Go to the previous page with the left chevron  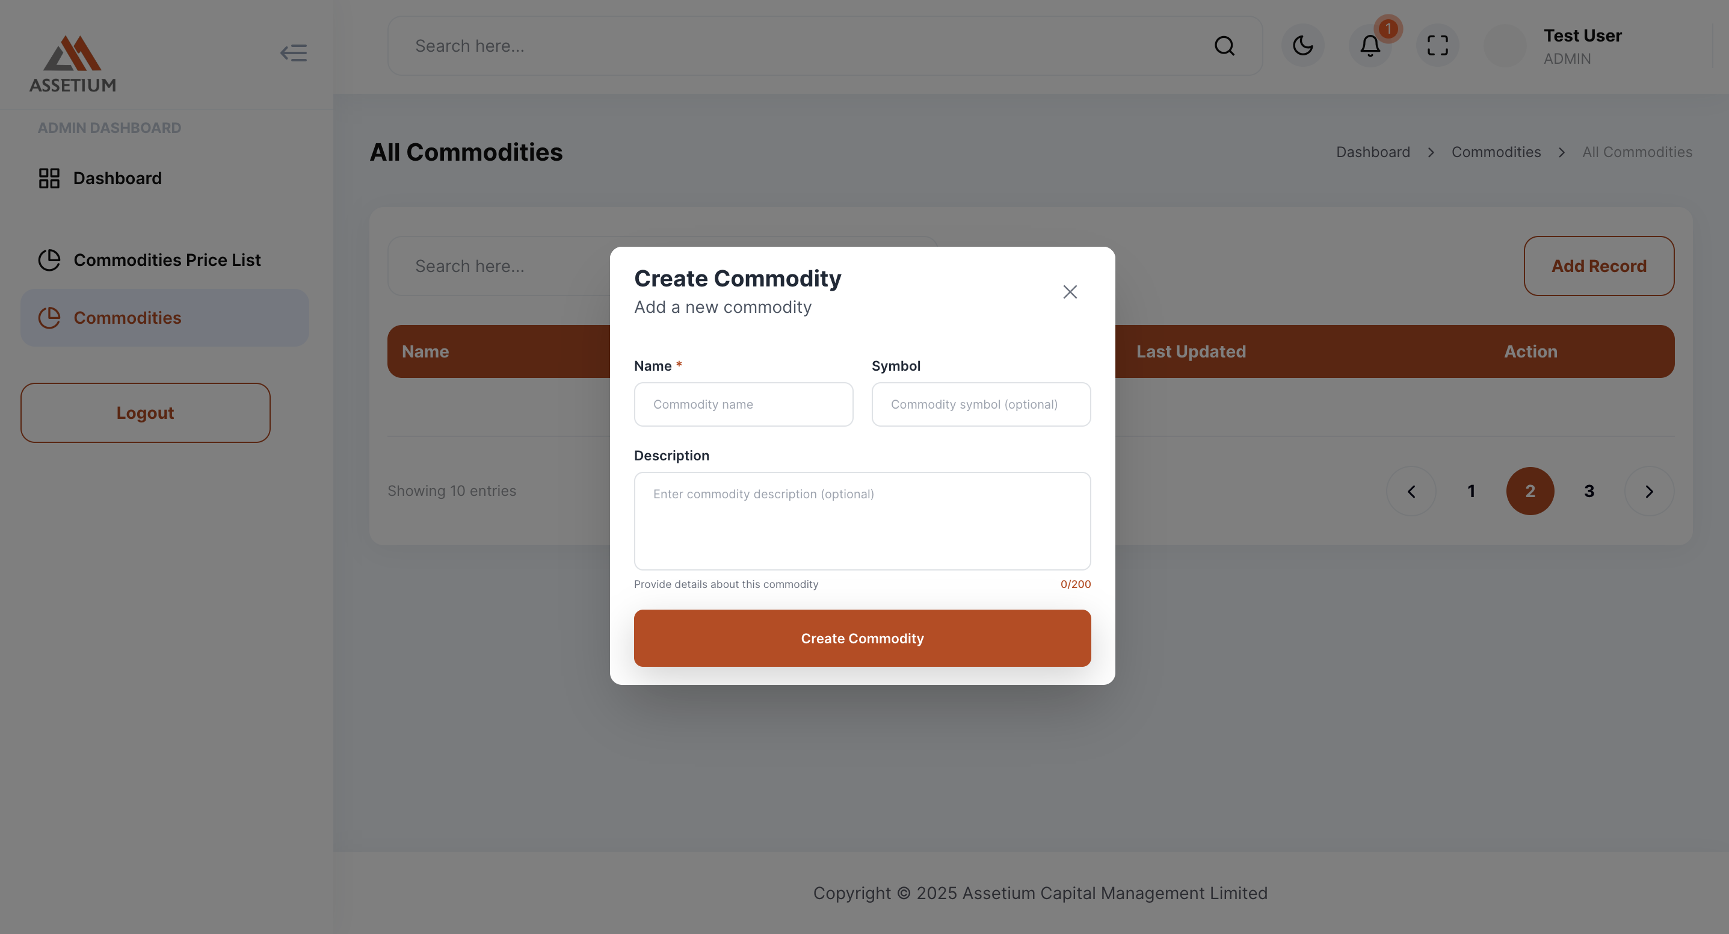tap(1411, 492)
